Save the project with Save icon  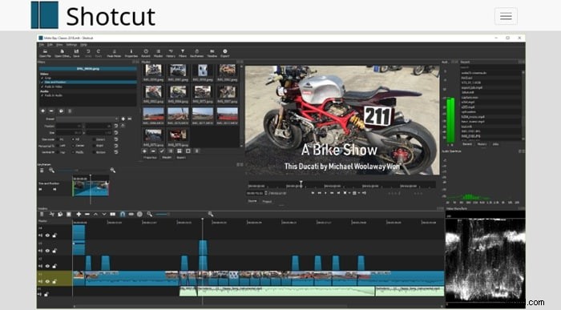pyautogui.click(x=76, y=54)
